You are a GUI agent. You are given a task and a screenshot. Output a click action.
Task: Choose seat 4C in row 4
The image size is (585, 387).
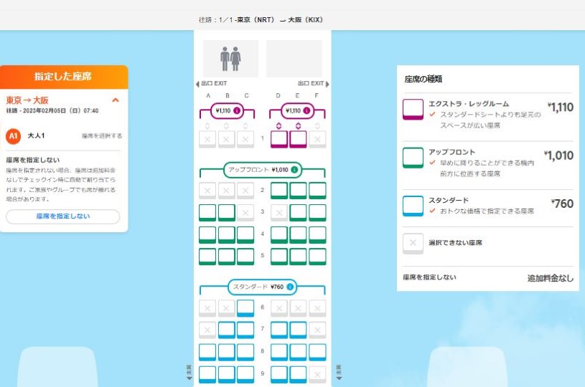pyautogui.click(x=245, y=234)
